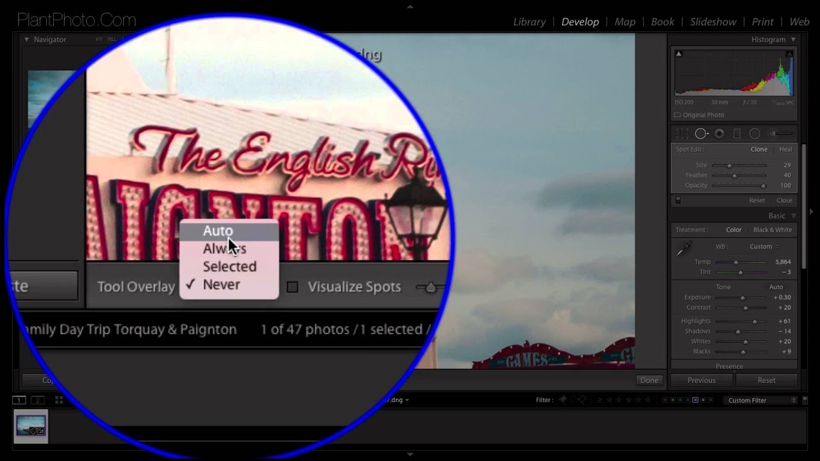Select the Red Eye Correction tool
This screenshot has height=461, width=820.
(719, 134)
